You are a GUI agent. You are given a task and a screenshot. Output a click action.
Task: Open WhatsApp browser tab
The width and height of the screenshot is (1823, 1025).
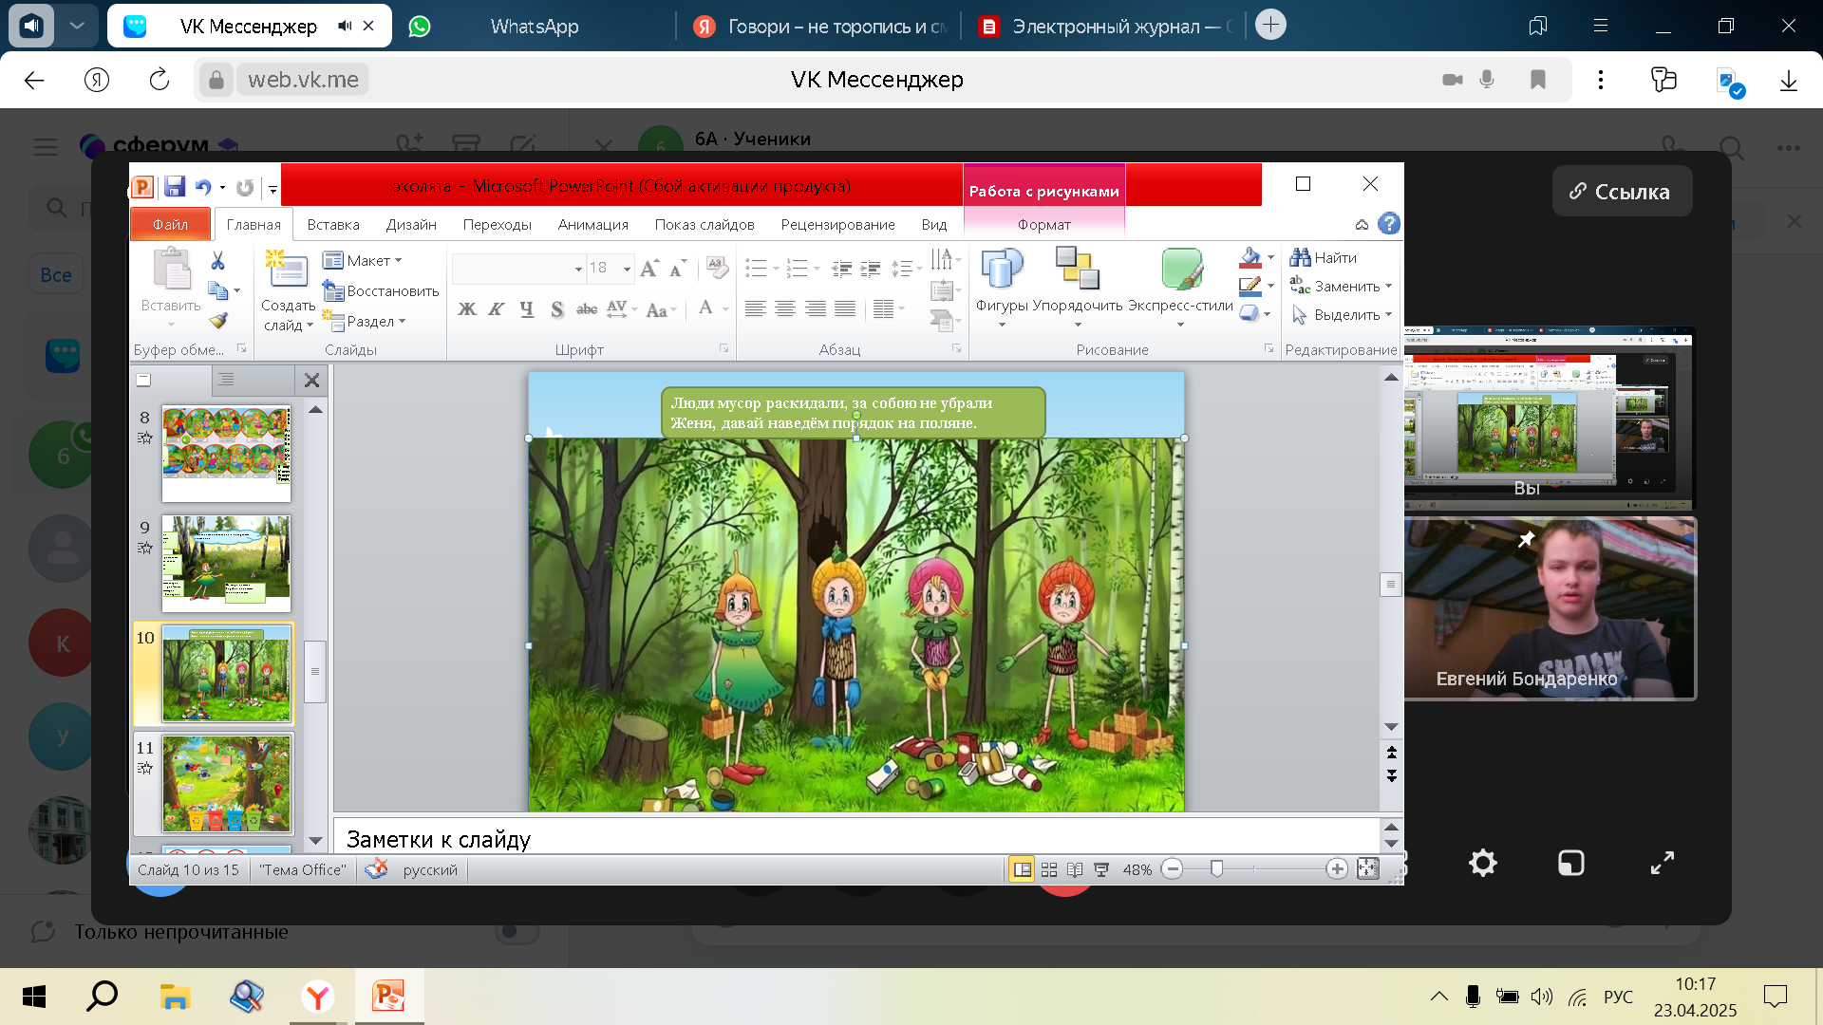click(x=534, y=27)
